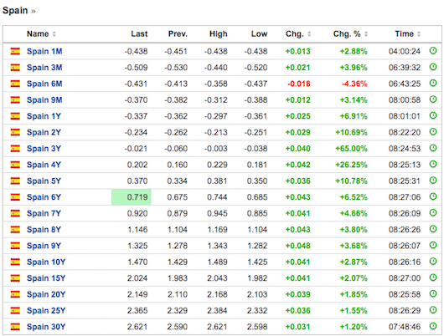This screenshot has width=444, height=336.
Task: Open the Spain 8Y bond link
Action: 44,230
